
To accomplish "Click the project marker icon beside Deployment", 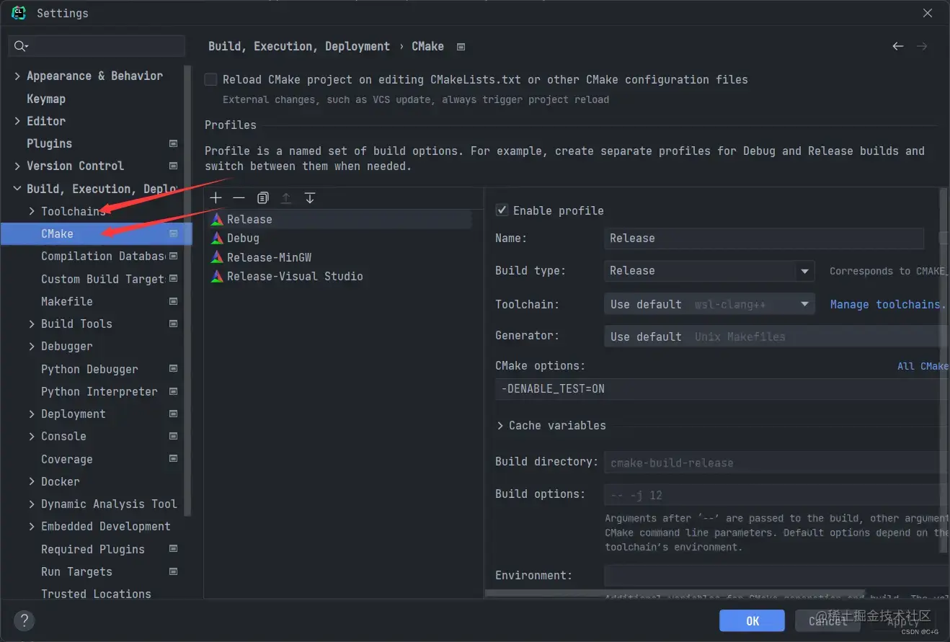I will click(x=173, y=414).
